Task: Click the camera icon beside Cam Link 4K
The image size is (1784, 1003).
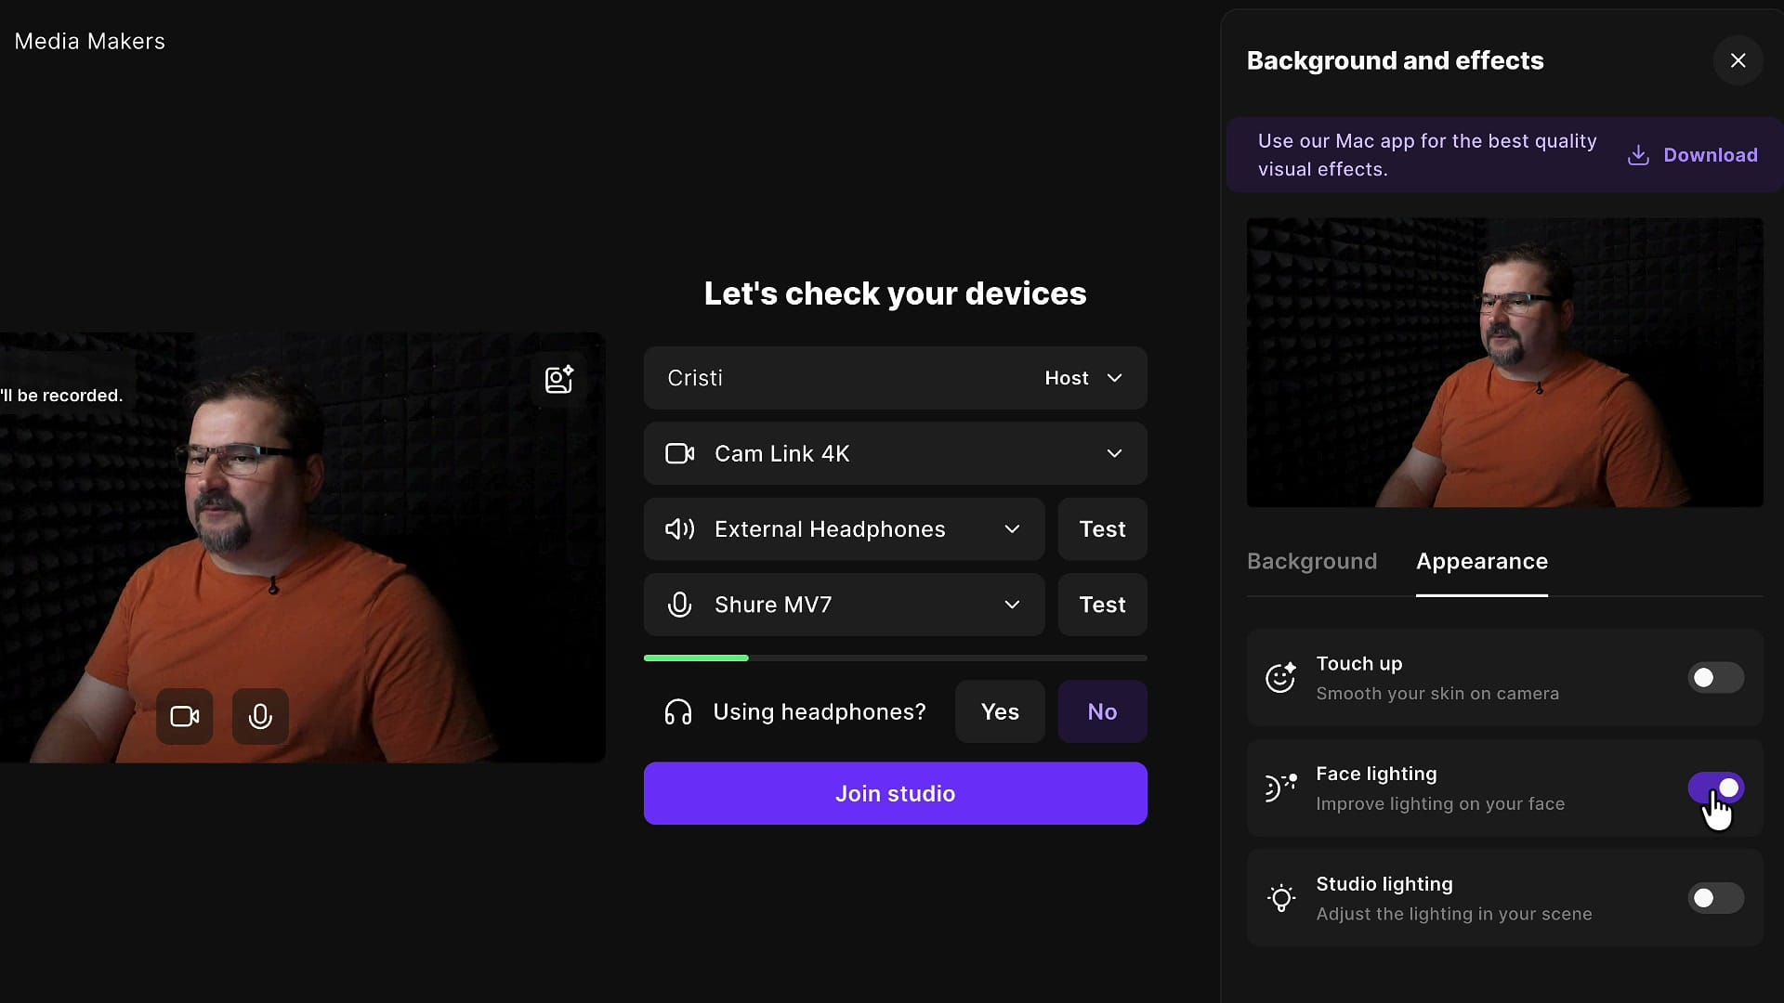Action: tap(679, 453)
